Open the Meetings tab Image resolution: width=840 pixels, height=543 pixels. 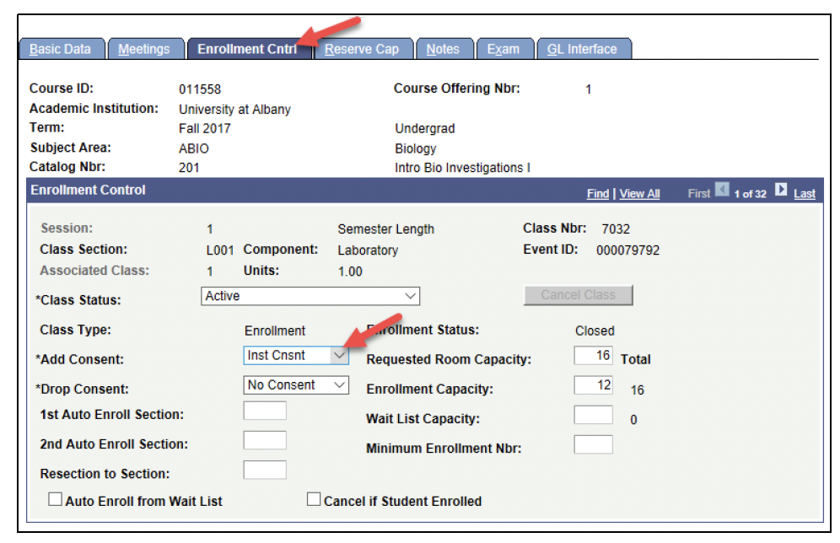point(144,49)
